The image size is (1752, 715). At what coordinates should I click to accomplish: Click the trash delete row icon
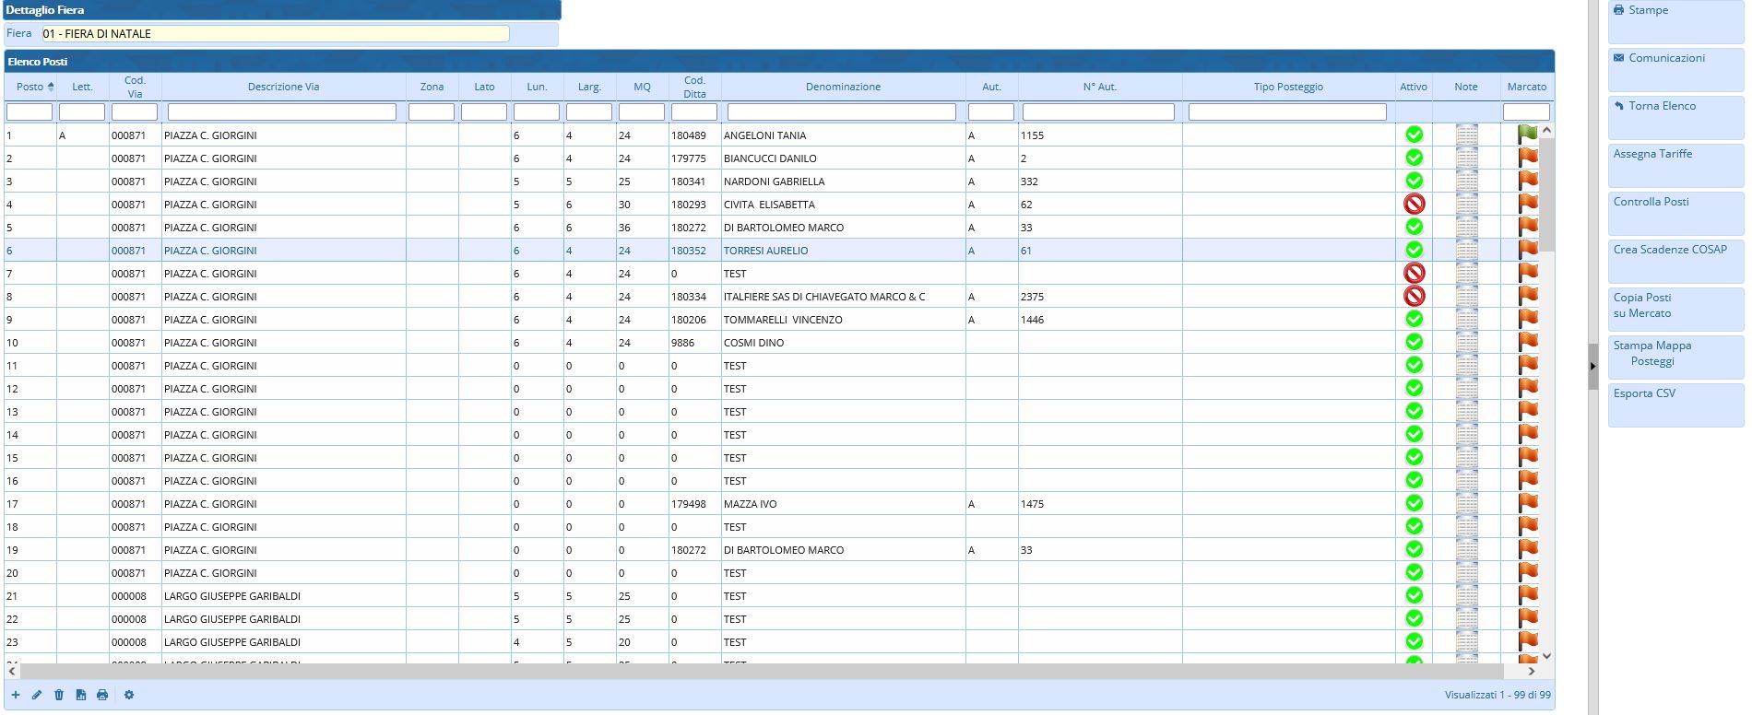point(59,695)
